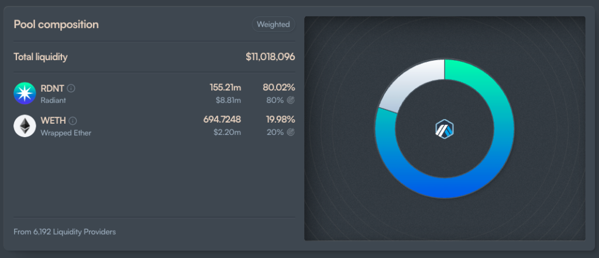Click the WETH balance 694.7248
599x258 pixels.
pos(222,120)
